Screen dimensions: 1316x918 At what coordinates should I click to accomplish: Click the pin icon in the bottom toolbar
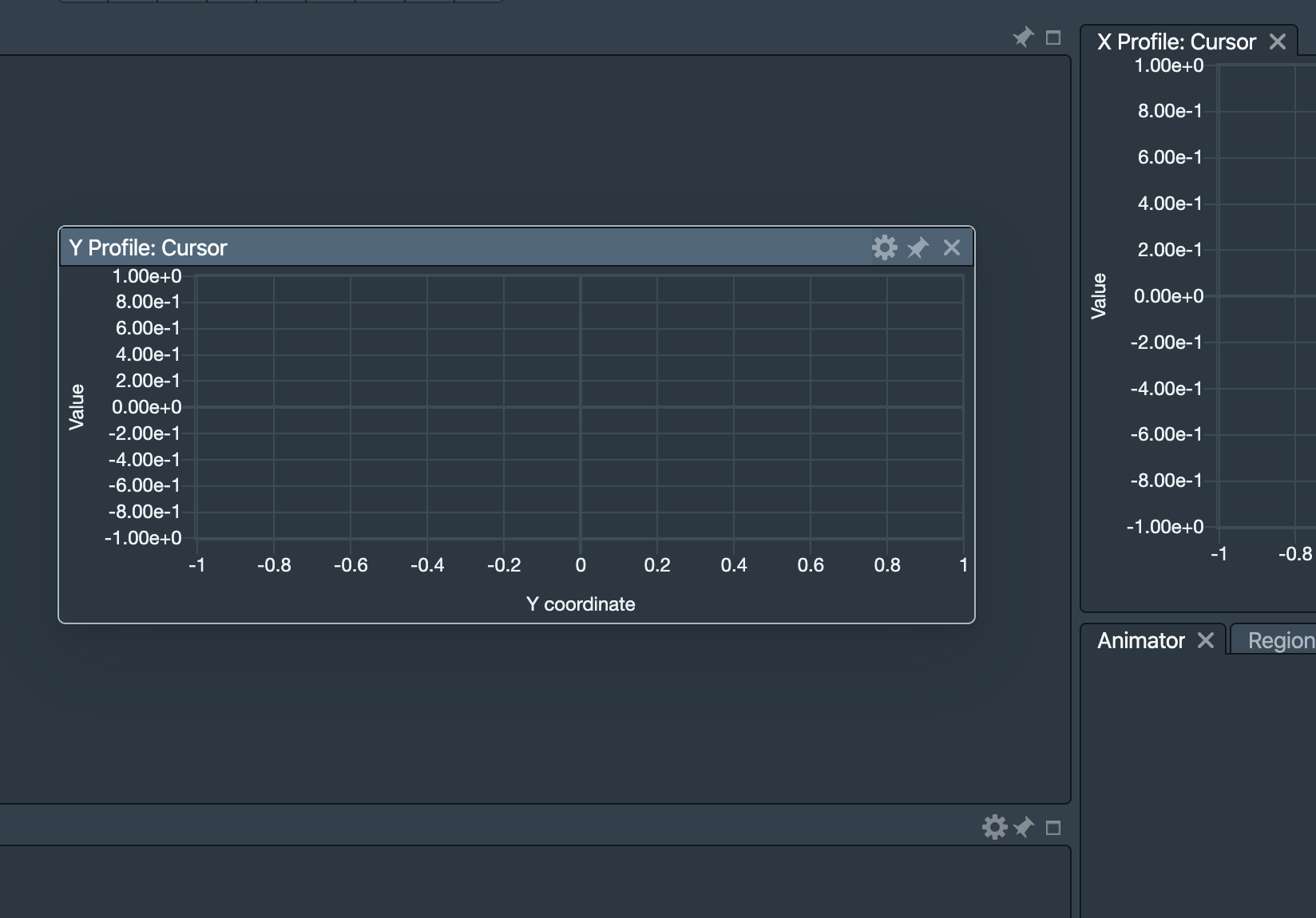tap(1023, 828)
